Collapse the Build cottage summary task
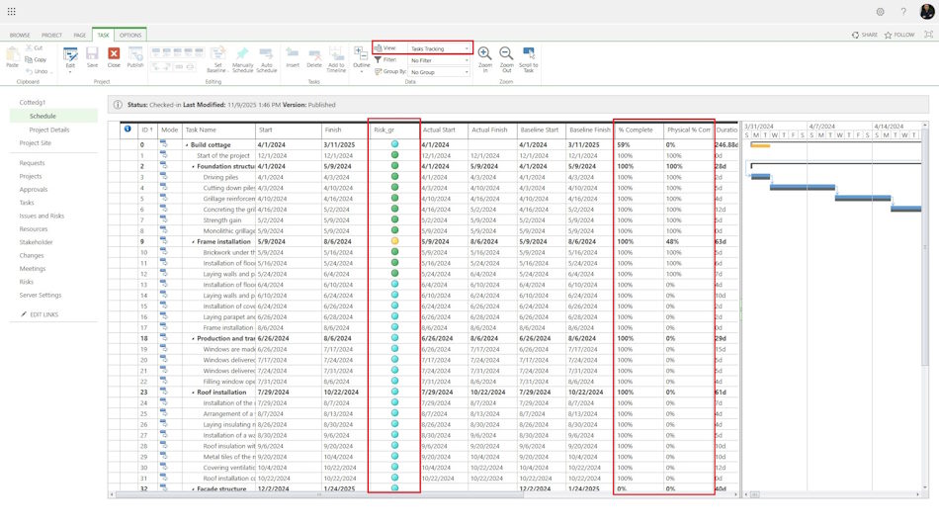The width and height of the screenshot is (939, 528). tap(187, 145)
